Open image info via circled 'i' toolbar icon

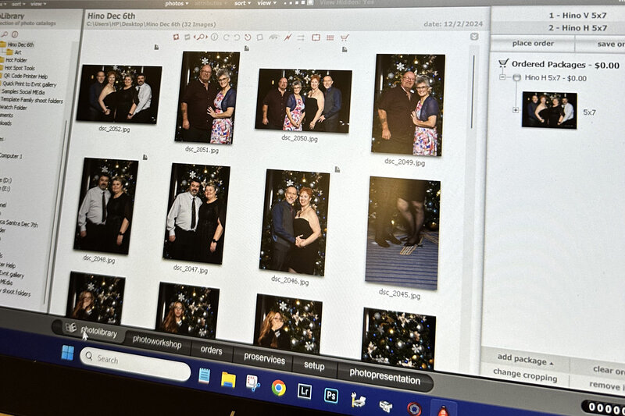pos(214,37)
